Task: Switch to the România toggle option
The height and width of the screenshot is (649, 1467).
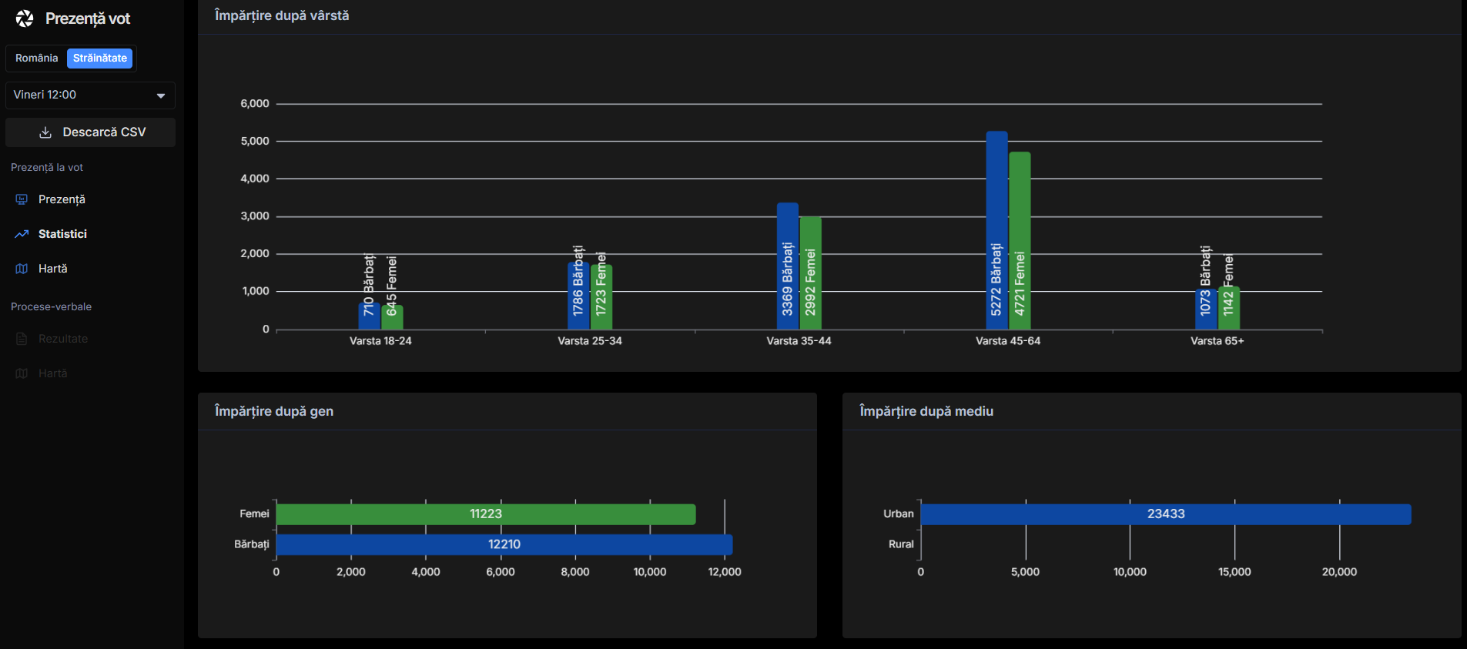Action: 36,59
